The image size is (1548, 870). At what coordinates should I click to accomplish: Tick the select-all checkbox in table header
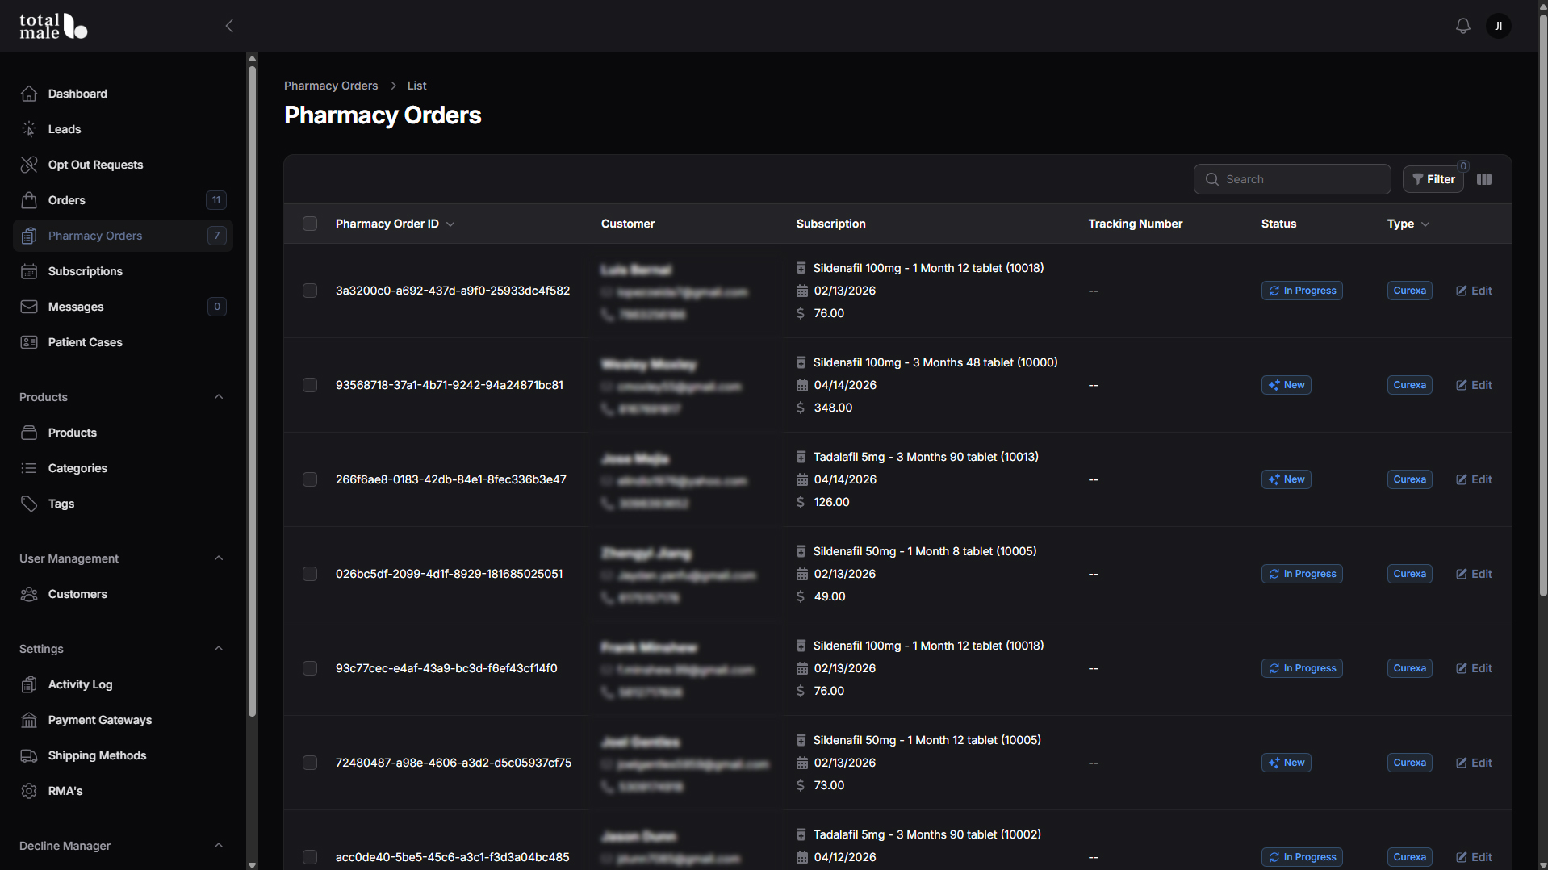tap(310, 224)
